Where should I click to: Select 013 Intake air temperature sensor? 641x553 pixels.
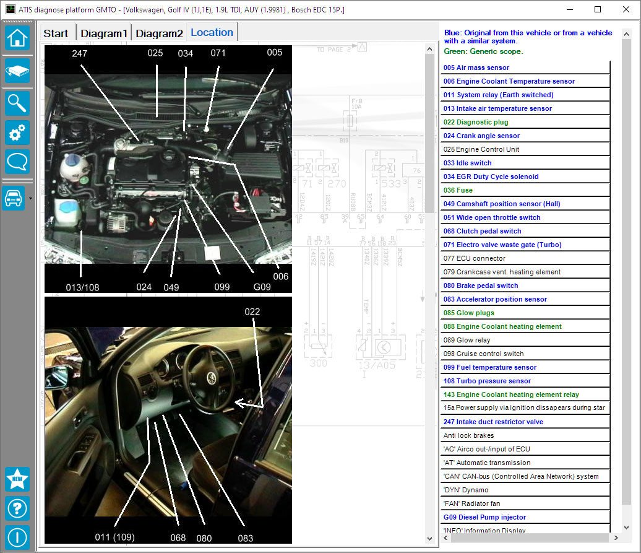tap(525, 108)
